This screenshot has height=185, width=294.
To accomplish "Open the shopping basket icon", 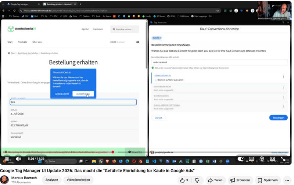I will pyautogui.click(x=137, y=42).
